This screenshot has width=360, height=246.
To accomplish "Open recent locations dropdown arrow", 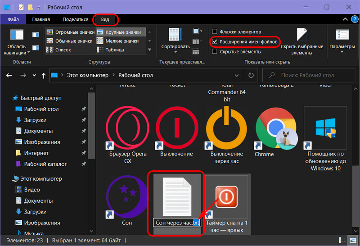I will [x=34, y=75].
